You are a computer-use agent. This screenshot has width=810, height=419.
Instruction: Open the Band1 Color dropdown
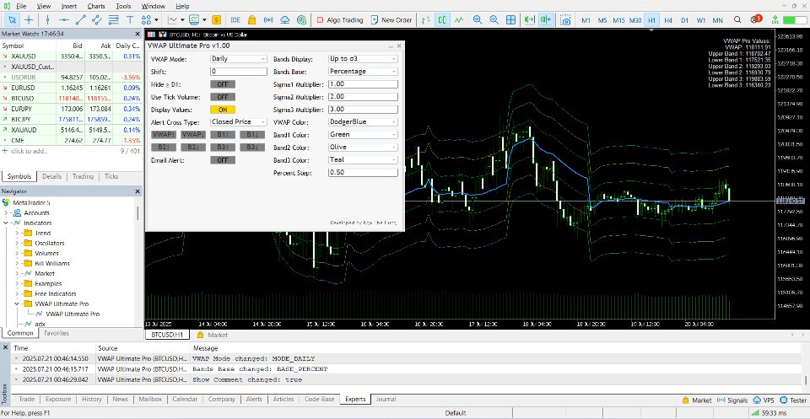pos(363,135)
